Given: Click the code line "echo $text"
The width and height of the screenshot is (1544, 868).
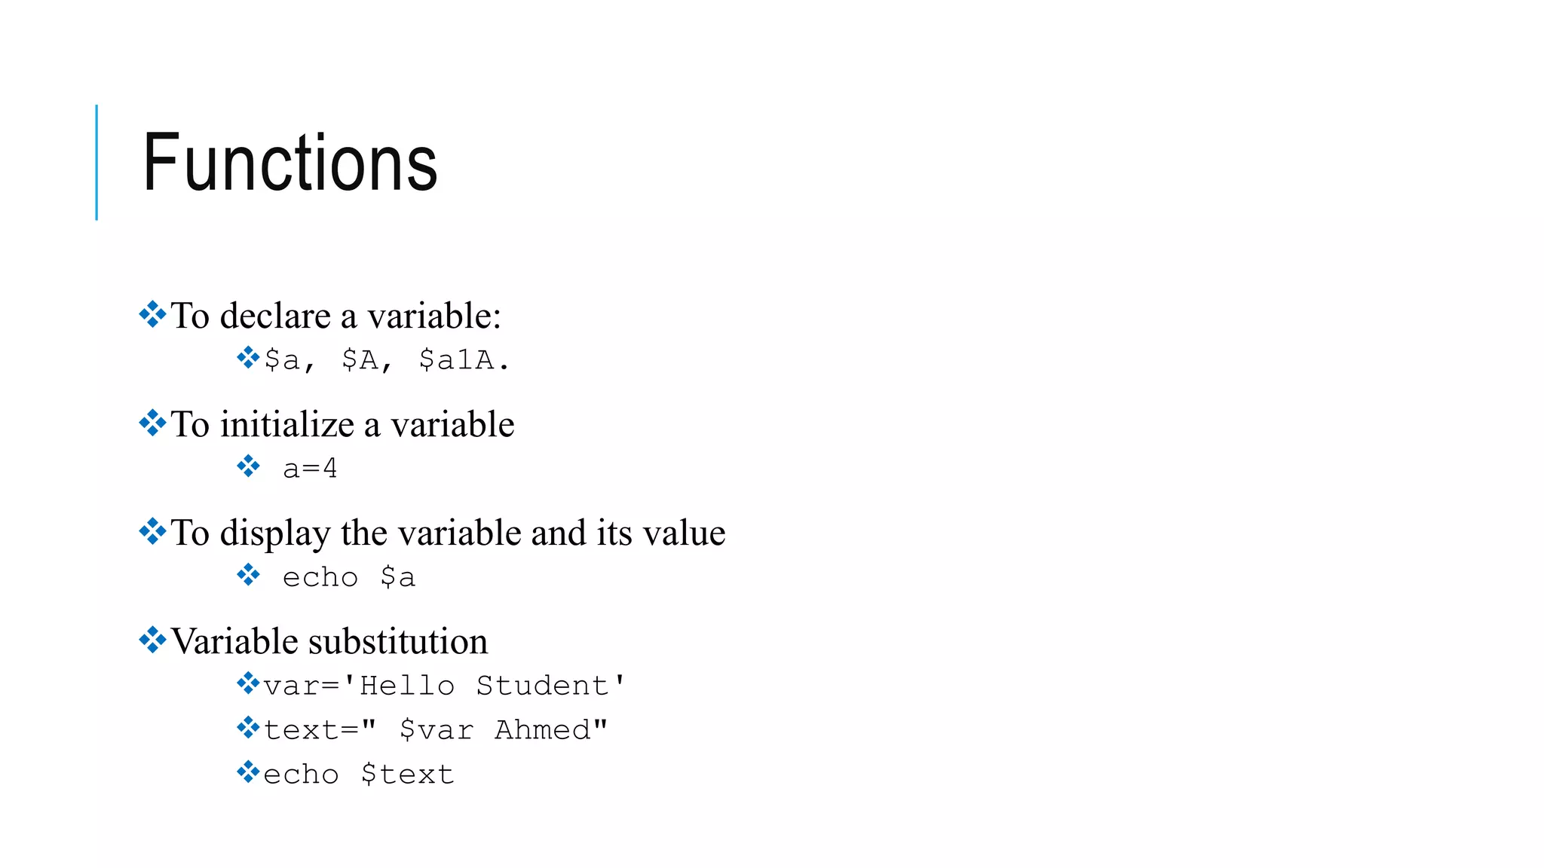Looking at the screenshot, I should 359,775.
